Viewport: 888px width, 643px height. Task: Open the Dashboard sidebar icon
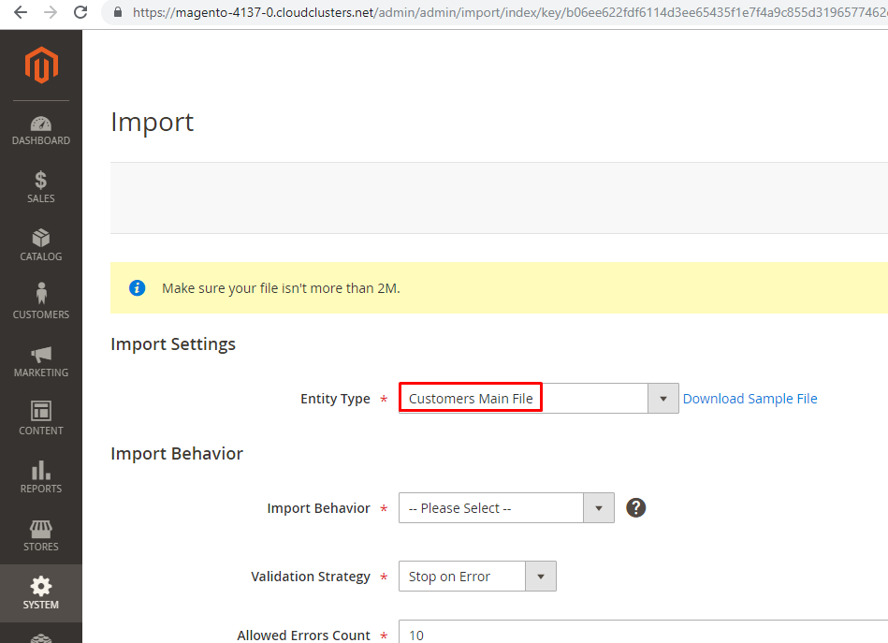[x=41, y=130]
